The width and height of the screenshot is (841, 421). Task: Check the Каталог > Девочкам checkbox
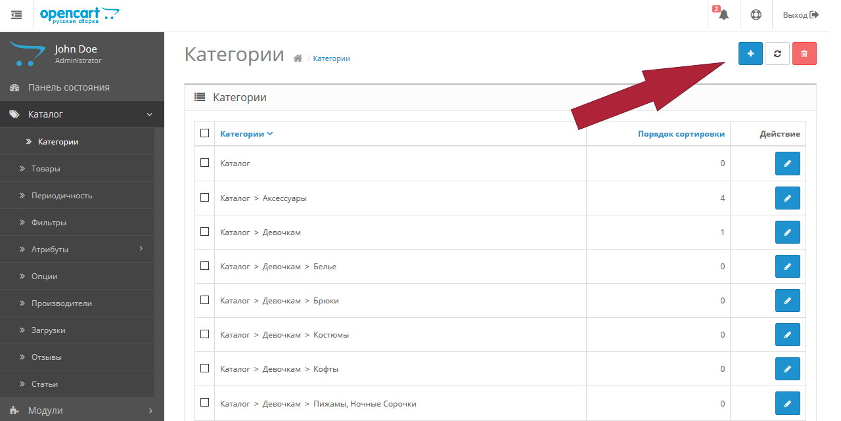tap(204, 231)
